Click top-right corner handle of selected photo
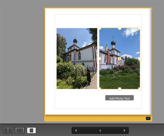Image resolution: width=164 pixels, height=136 pixels. point(140,28)
